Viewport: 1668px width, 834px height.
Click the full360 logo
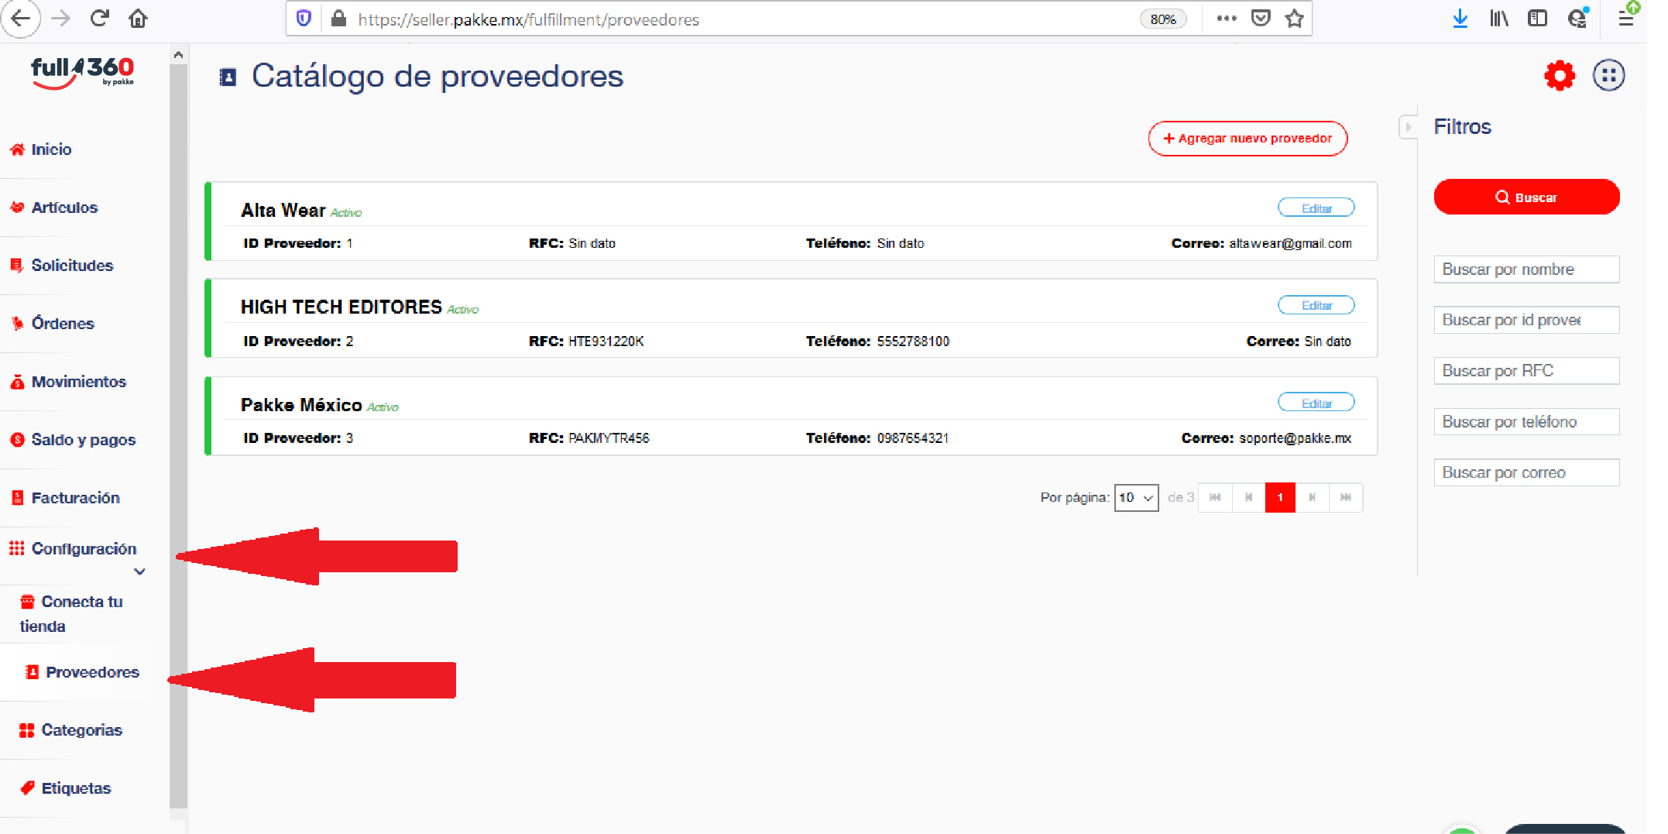click(x=82, y=73)
